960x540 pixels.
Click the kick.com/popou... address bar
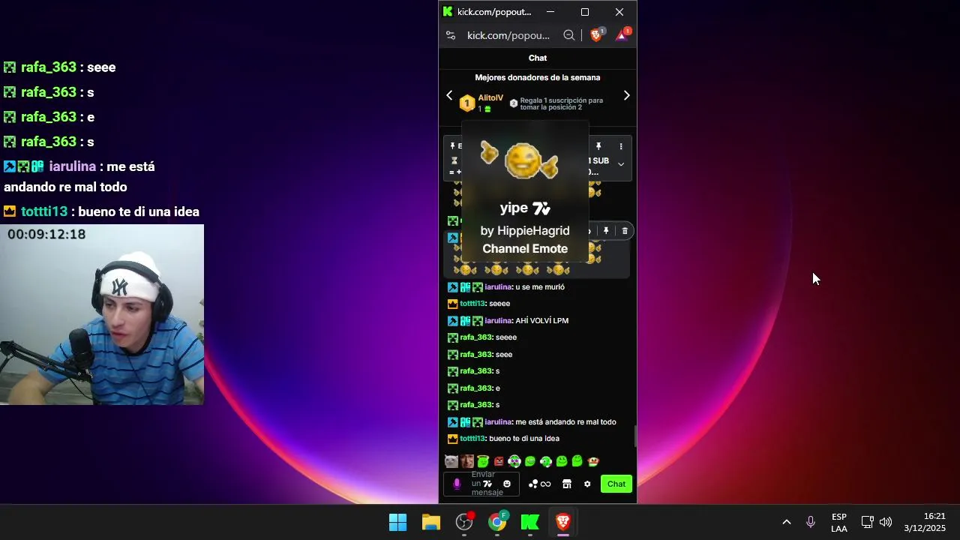coord(508,35)
